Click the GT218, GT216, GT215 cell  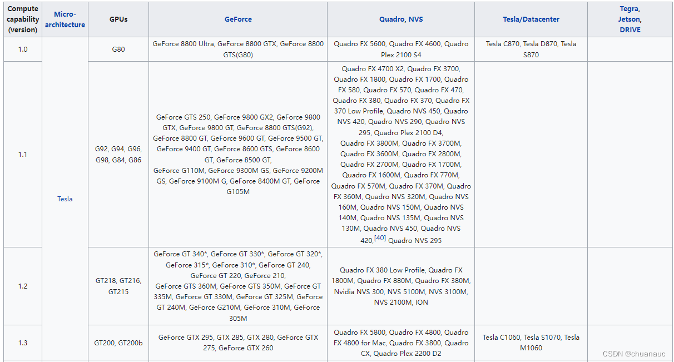pyautogui.click(x=118, y=286)
